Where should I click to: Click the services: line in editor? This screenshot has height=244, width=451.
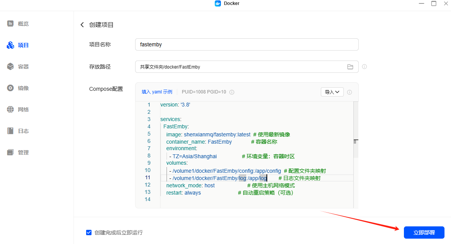tap(171, 119)
